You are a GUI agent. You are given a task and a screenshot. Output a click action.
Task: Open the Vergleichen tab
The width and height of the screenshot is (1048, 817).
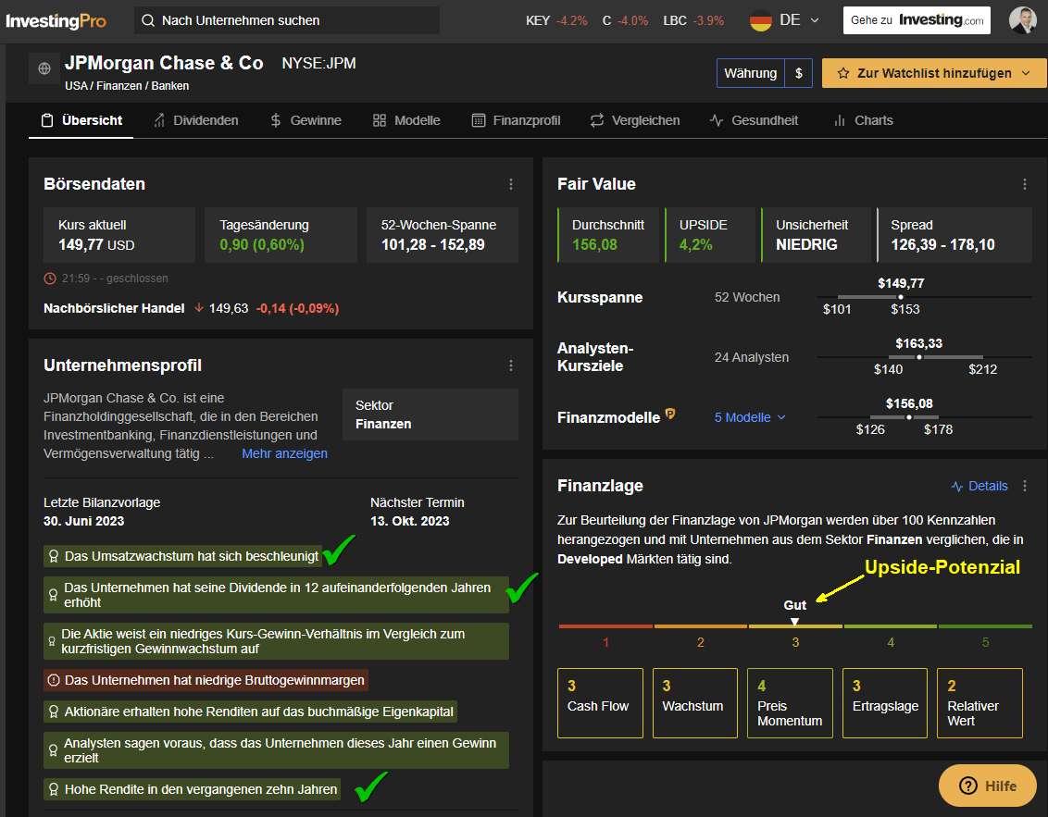(x=635, y=121)
